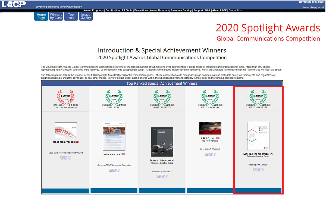Click Korean flag next to LOTTE Fine Chemical
326x217 pixels.
click(271, 154)
